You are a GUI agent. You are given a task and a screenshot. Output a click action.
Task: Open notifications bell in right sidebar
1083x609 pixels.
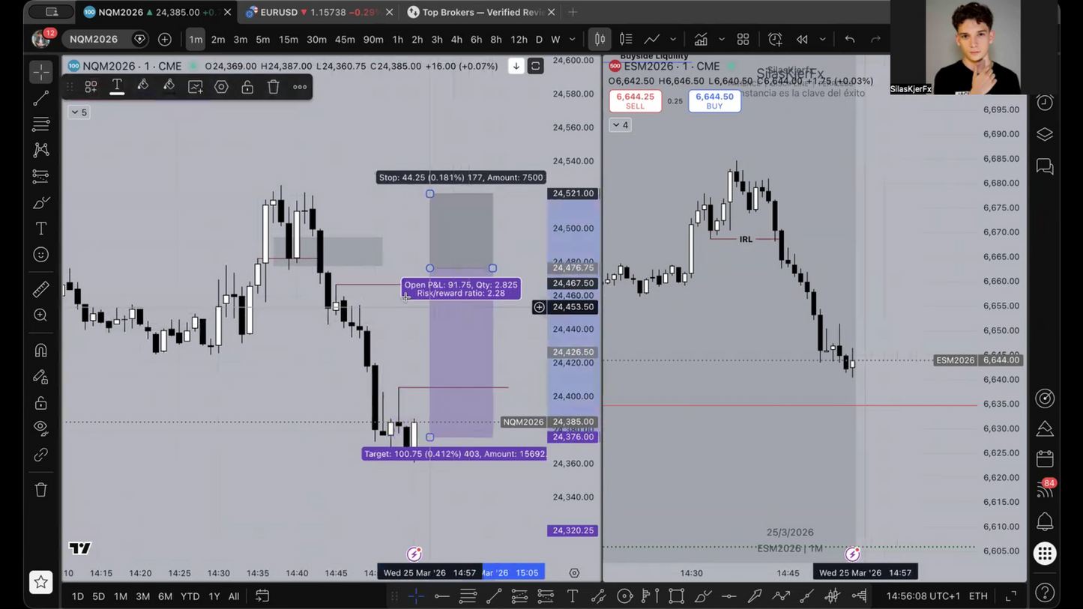[x=1045, y=521]
